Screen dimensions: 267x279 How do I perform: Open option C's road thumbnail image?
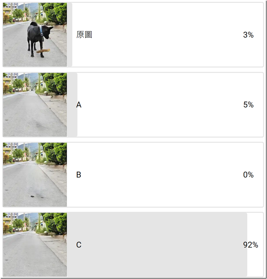point(35,244)
